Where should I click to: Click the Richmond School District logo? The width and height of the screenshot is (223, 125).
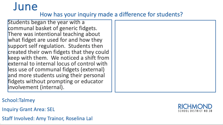click(x=195, y=108)
